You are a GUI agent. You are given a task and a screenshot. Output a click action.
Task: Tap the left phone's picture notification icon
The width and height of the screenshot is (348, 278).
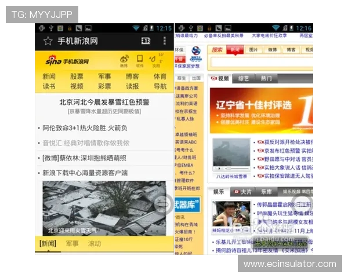tap(88, 28)
